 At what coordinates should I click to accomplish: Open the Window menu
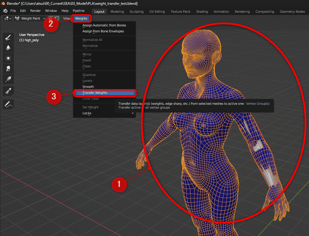pyautogui.click(x=51, y=11)
